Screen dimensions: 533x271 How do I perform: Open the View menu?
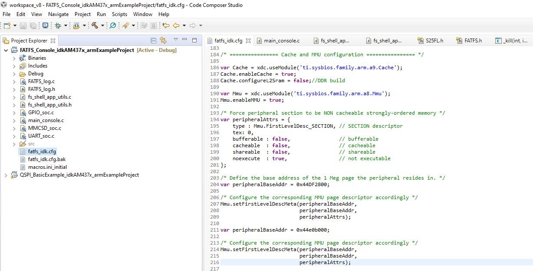[x=37, y=14]
